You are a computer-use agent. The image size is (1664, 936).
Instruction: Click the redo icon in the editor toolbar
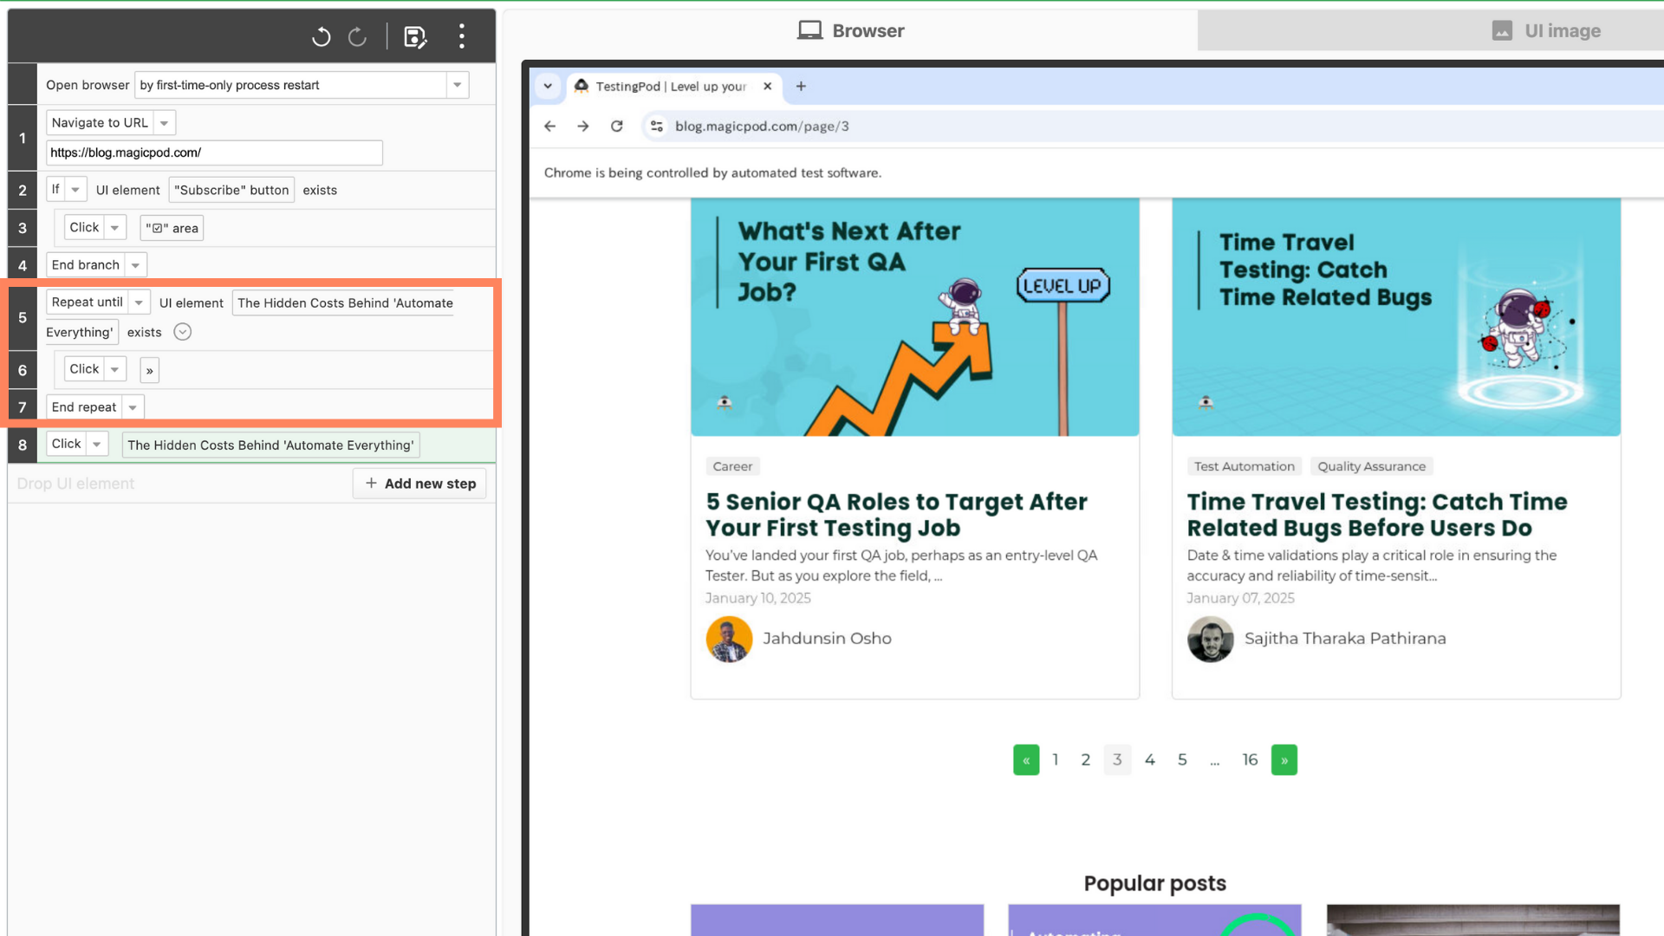click(x=357, y=36)
